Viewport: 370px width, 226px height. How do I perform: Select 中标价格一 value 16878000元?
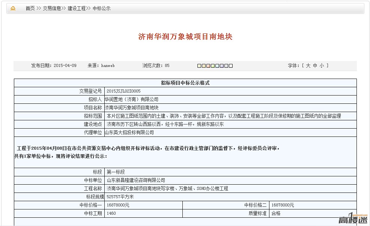pos(118,205)
